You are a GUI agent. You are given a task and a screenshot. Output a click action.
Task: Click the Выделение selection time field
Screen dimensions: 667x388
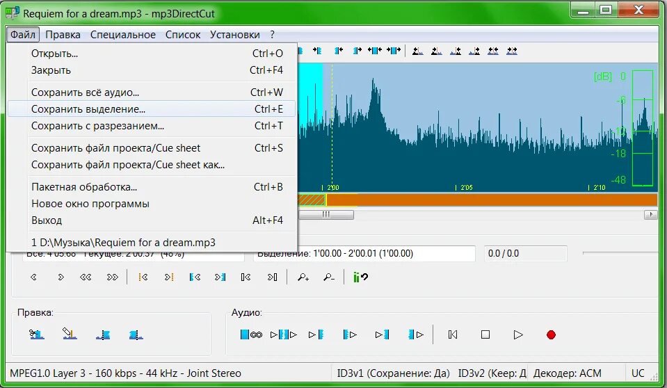point(364,254)
